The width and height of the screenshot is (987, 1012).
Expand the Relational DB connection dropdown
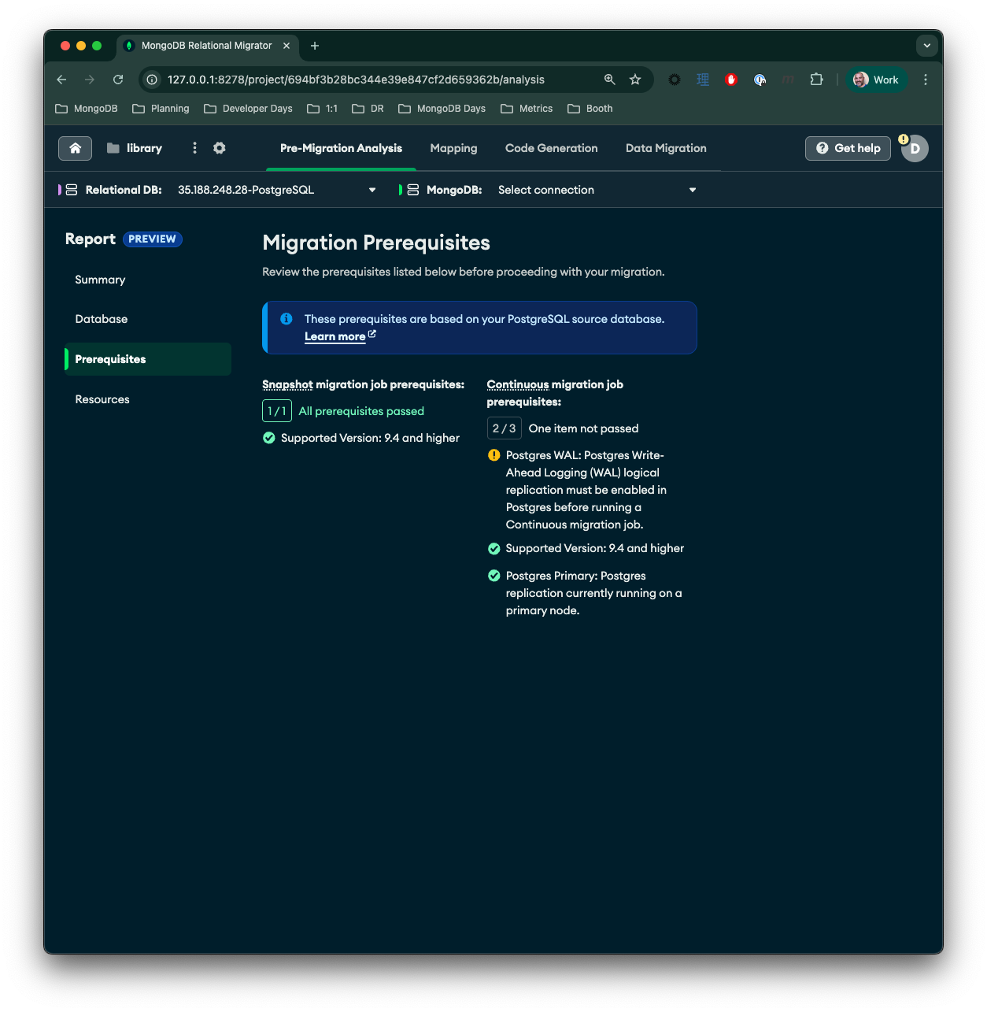pos(372,190)
